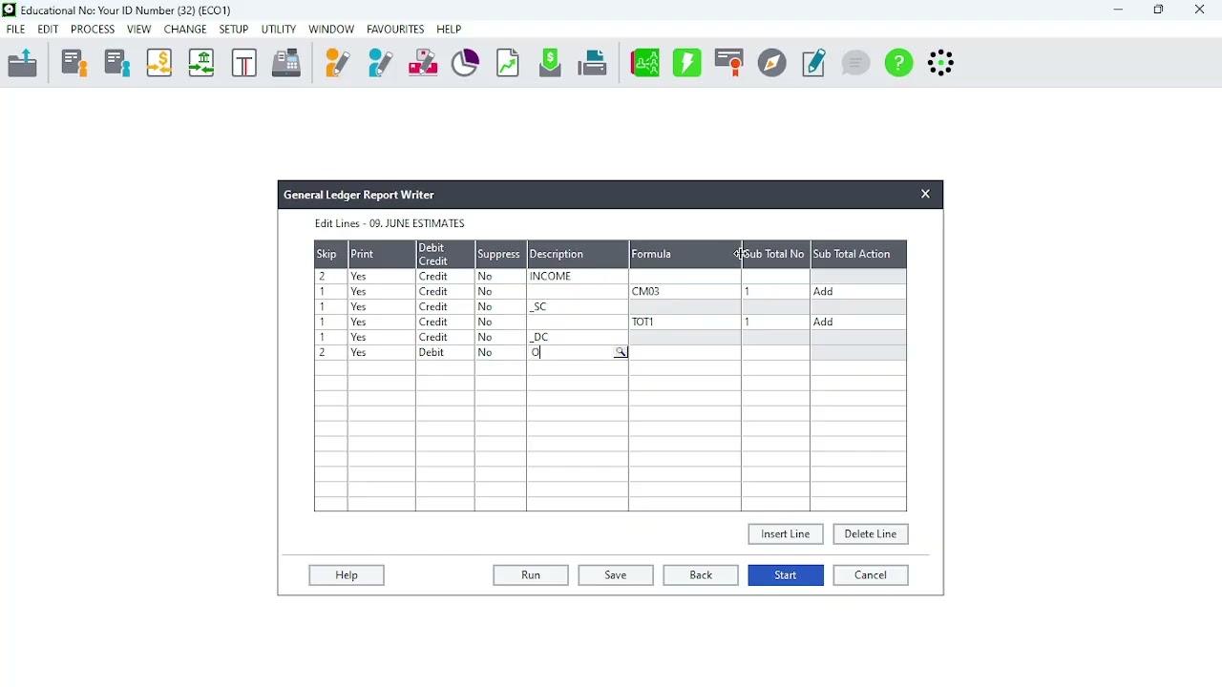The height and width of the screenshot is (687, 1222).
Task: Open the UTILITY menu
Action: [279, 30]
